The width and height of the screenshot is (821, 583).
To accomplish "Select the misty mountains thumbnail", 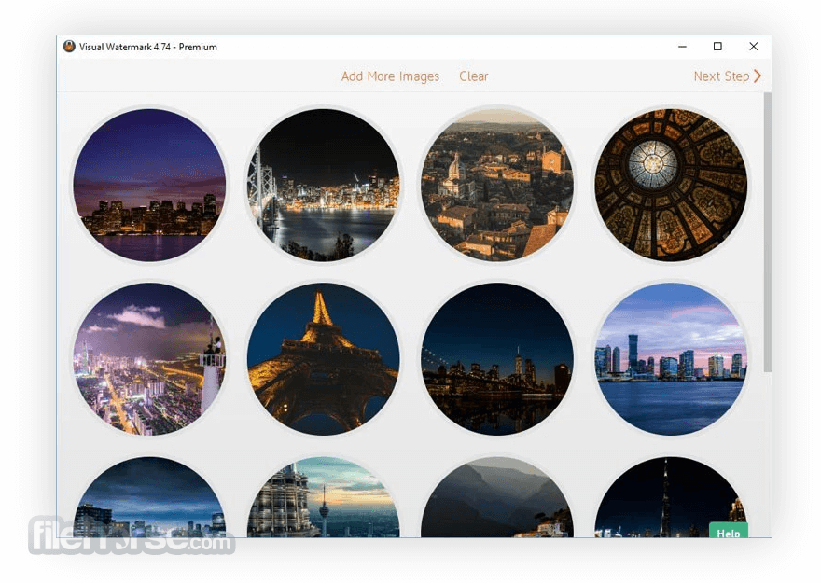I will (497, 497).
